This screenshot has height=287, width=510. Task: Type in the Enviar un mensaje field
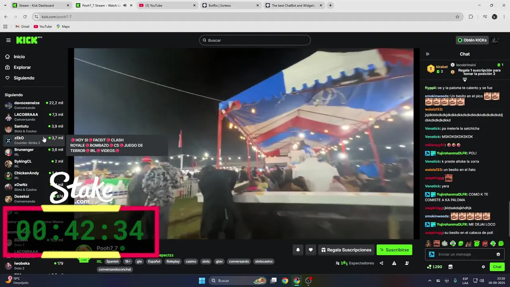(465, 254)
